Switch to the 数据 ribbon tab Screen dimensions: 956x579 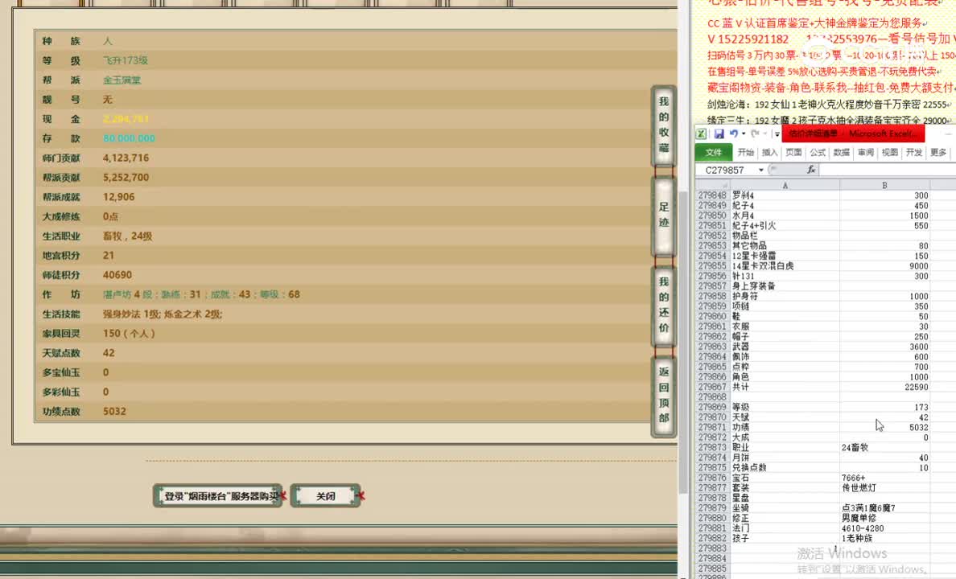[x=842, y=152]
